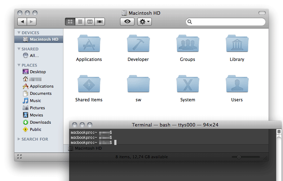Viewport: 283px width, 181px height.
Task: Focus the Finder search field
Action: click(226, 22)
